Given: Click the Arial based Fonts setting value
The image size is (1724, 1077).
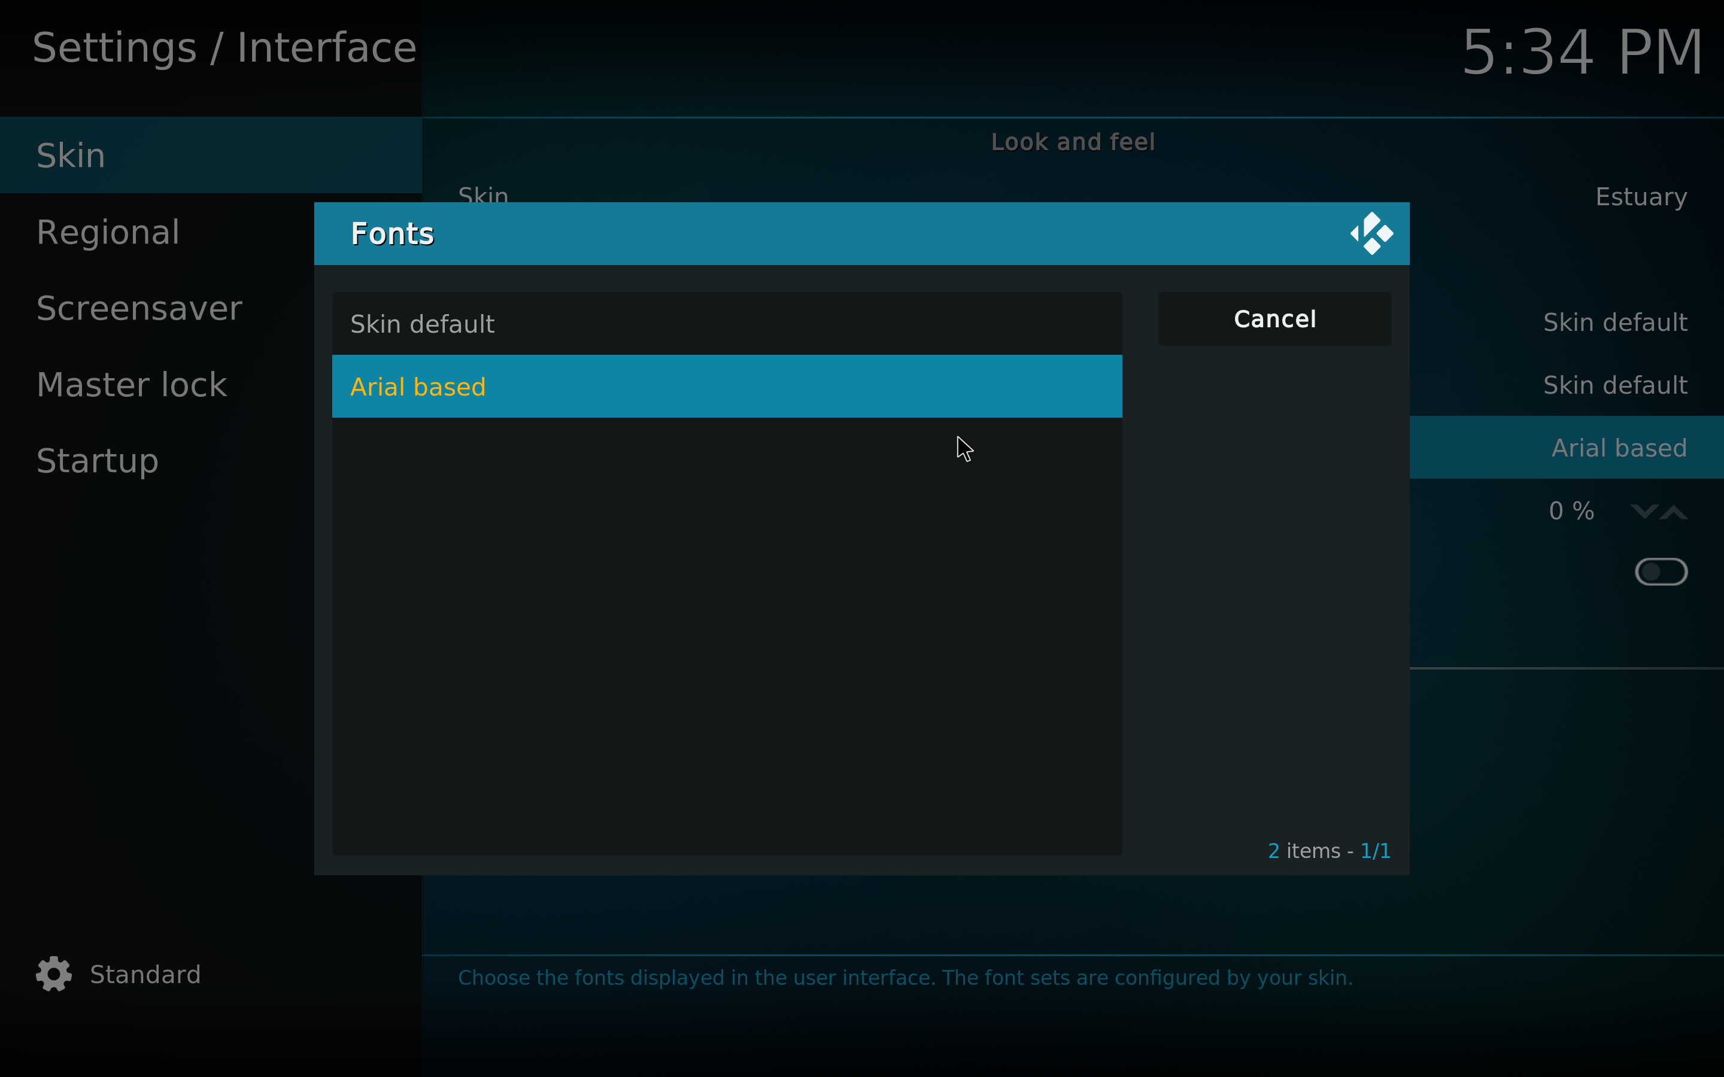Looking at the screenshot, I should coord(1619,448).
